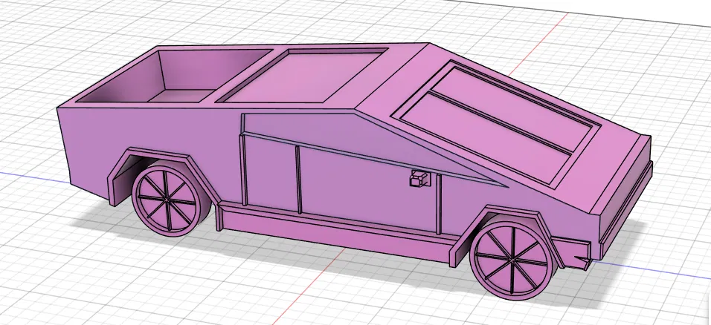This screenshot has height=325, width=711.
Task: Select the front wheel below the windshield
Action: tap(512, 260)
